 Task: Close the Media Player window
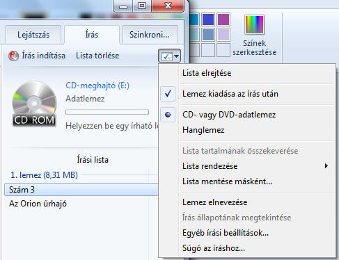tap(168, 6)
